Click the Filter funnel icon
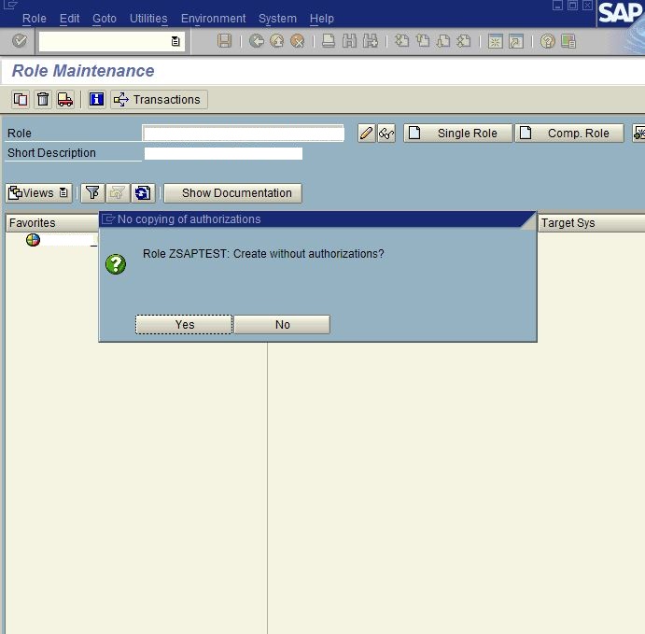Screen dimensions: 645x634 pyautogui.click(x=92, y=193)
